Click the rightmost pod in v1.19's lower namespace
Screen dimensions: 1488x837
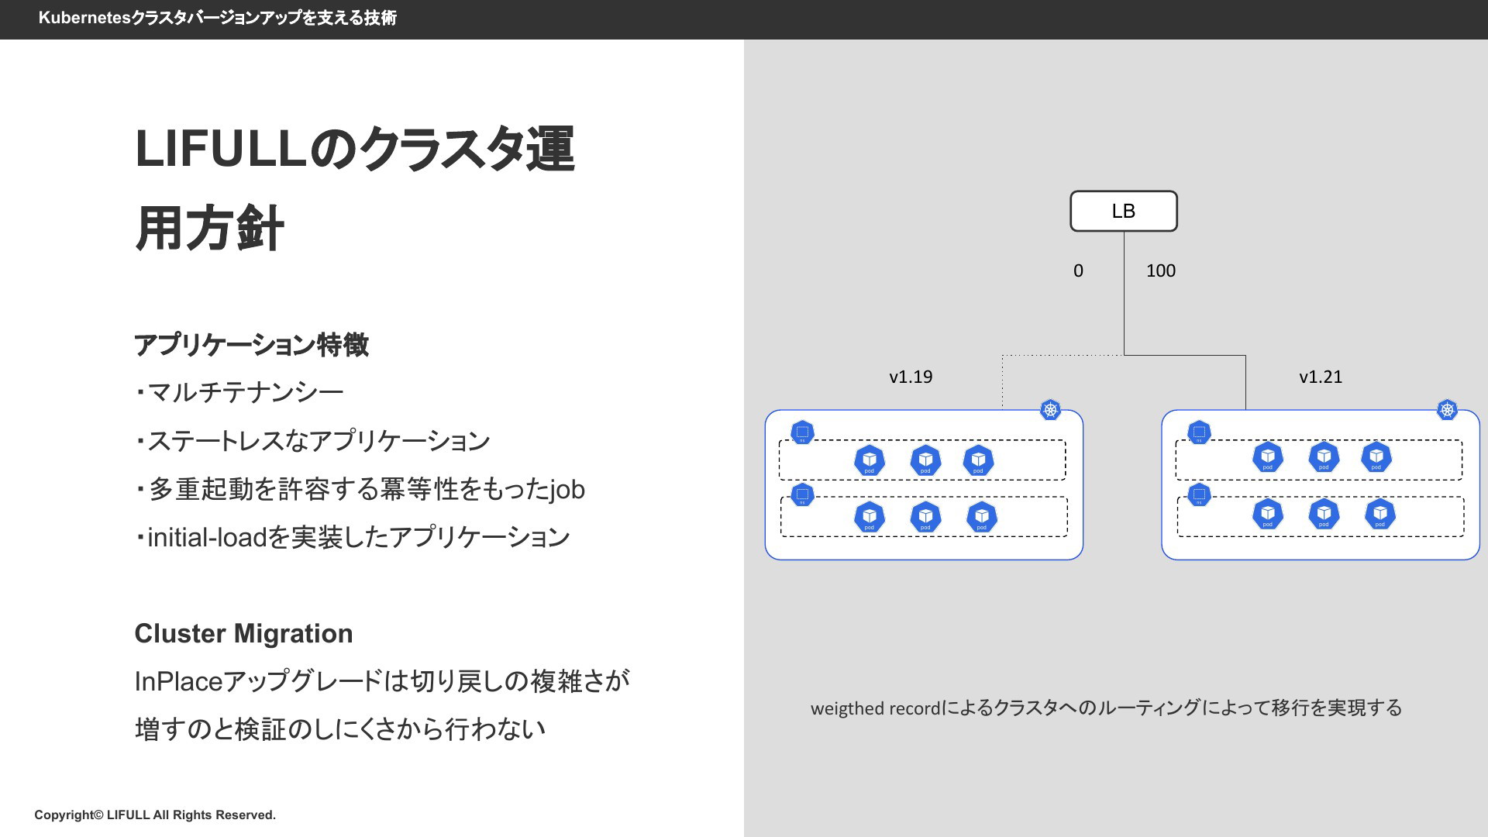point(982,517)
